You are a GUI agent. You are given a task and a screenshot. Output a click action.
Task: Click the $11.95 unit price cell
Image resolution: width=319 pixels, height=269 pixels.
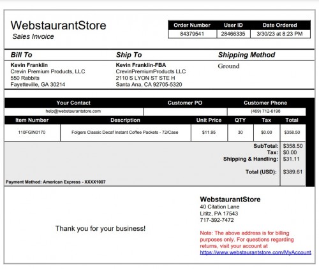click(209, 133)
